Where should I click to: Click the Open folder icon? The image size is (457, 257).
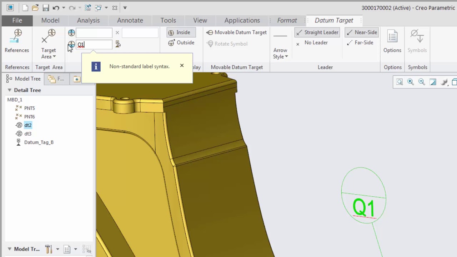pyautogui.click(x=35, y=7)
